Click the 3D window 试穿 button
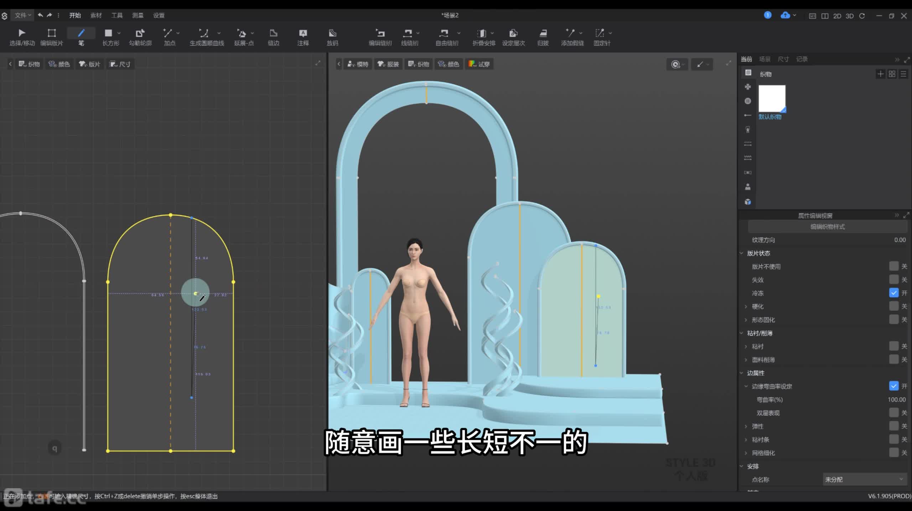The width and height of the screenshot is (912, 511). [479, 64]
